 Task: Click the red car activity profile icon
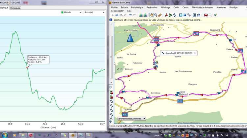tap(206, 15)
